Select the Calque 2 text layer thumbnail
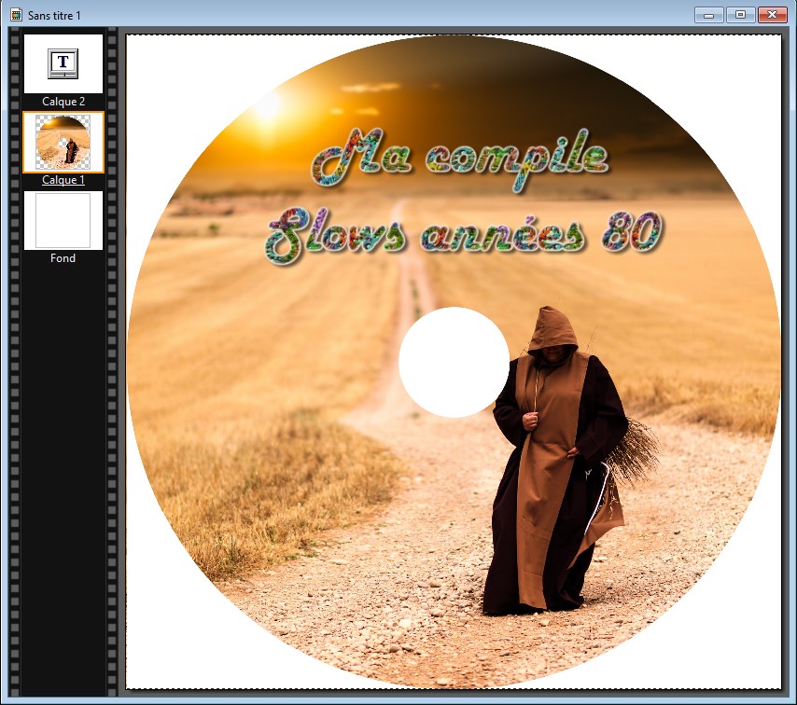 (63, 63)
